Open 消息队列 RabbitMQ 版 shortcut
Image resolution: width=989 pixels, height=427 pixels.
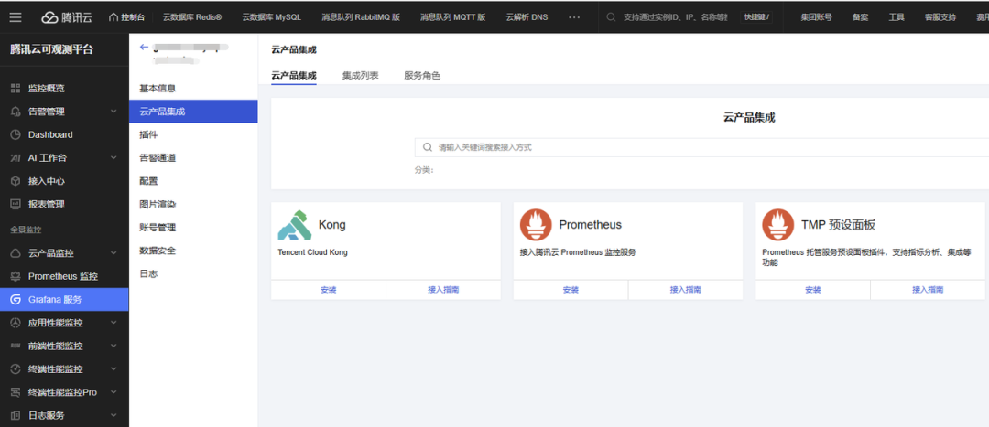[x=361, y=17]
